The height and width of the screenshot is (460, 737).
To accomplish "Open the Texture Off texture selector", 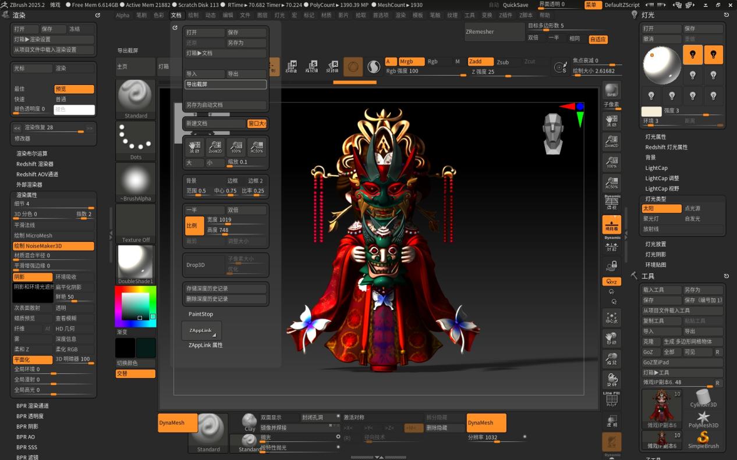I will [136, 223].
